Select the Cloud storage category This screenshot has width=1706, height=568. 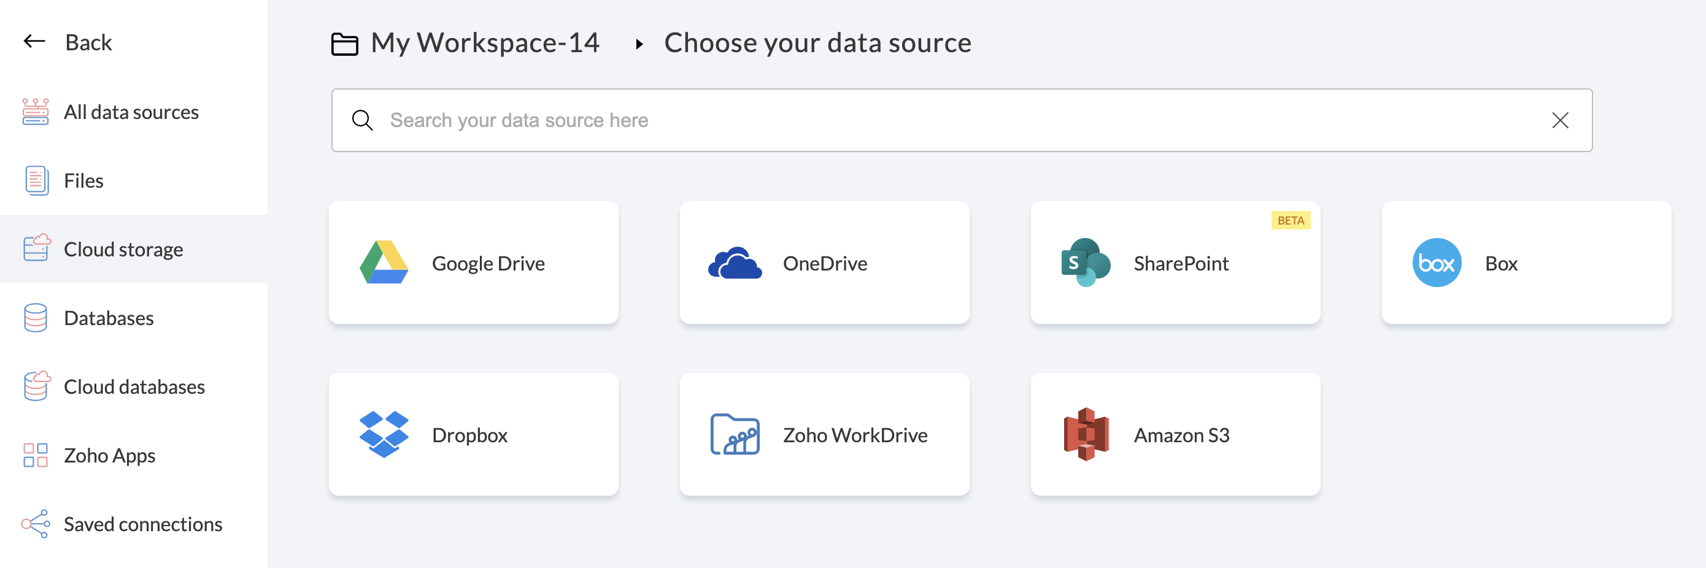coord(123,250)
